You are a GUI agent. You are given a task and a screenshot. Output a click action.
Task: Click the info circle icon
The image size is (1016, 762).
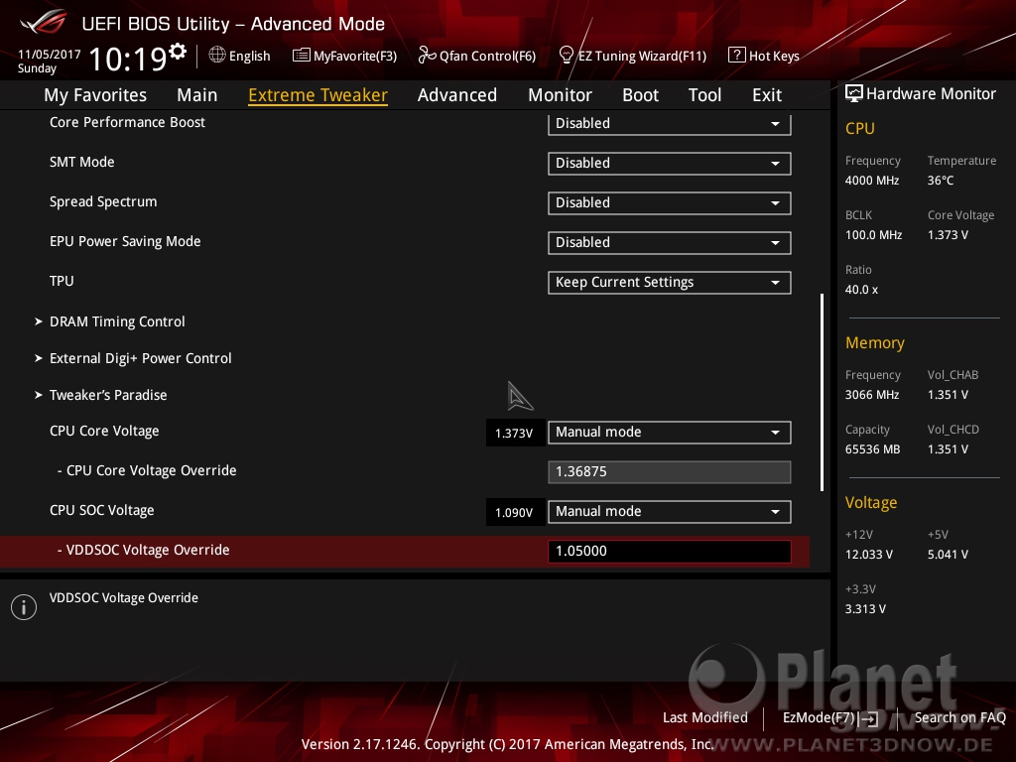click(24, 607)
